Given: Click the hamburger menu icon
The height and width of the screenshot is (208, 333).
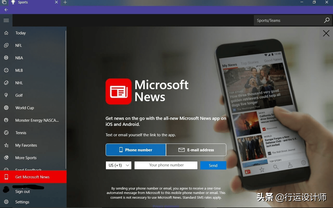Looking at the screenshot, I should (x=6, y=20).
